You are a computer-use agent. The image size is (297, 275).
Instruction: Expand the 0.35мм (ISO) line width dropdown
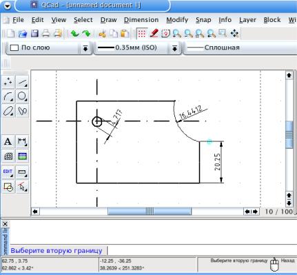(174, 48)
